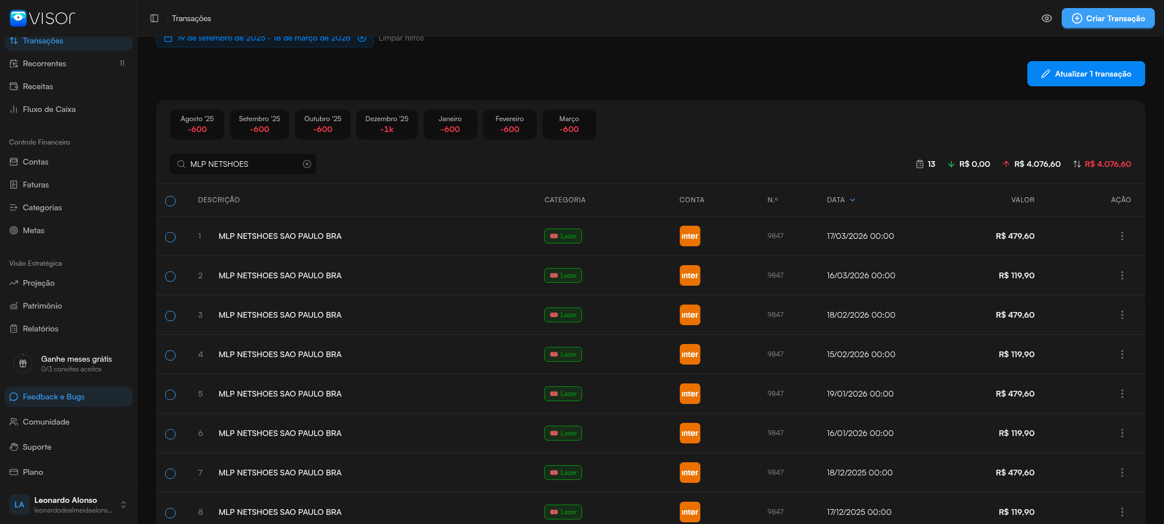Toggle the sidebar panel icon
Image resolution: width=1164 pixels, height=524 pixels.
coord(154,18)
